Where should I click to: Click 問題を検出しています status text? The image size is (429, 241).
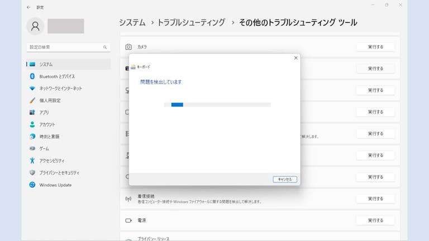coord(161,82)
